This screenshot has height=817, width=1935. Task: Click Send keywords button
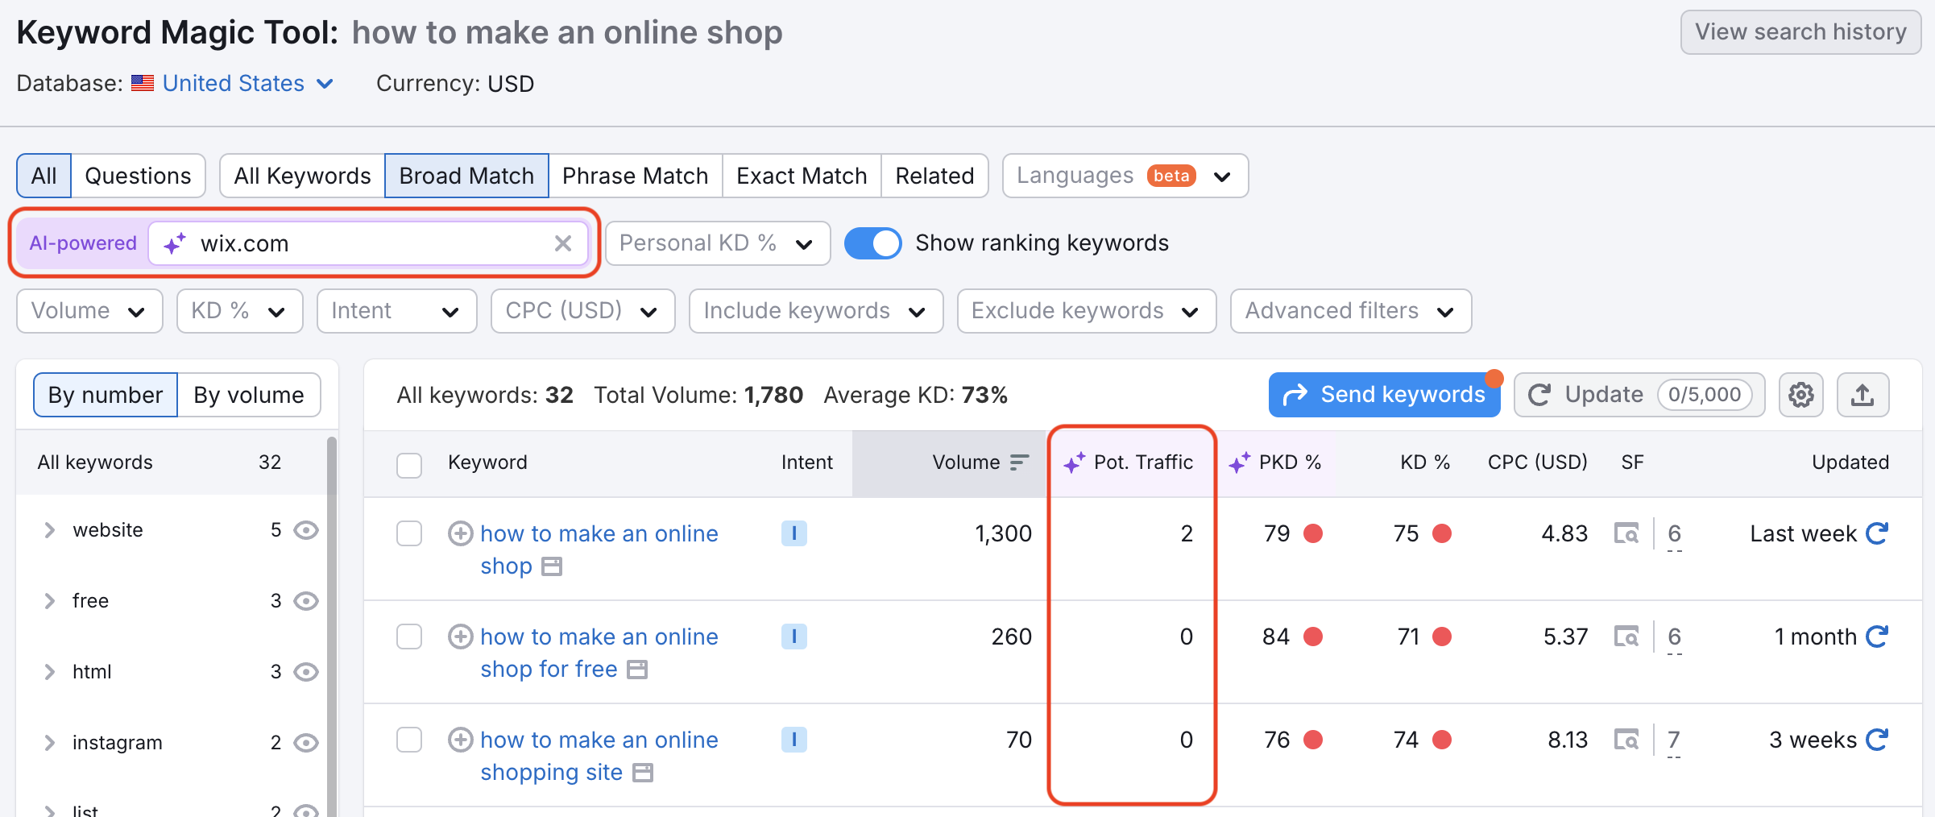pos(1385,395)
